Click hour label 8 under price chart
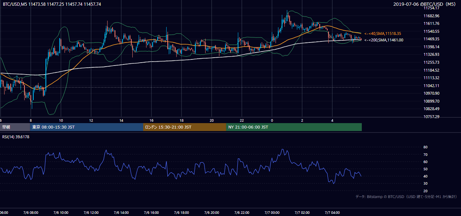The image size is (461, 216). (31, 120)
